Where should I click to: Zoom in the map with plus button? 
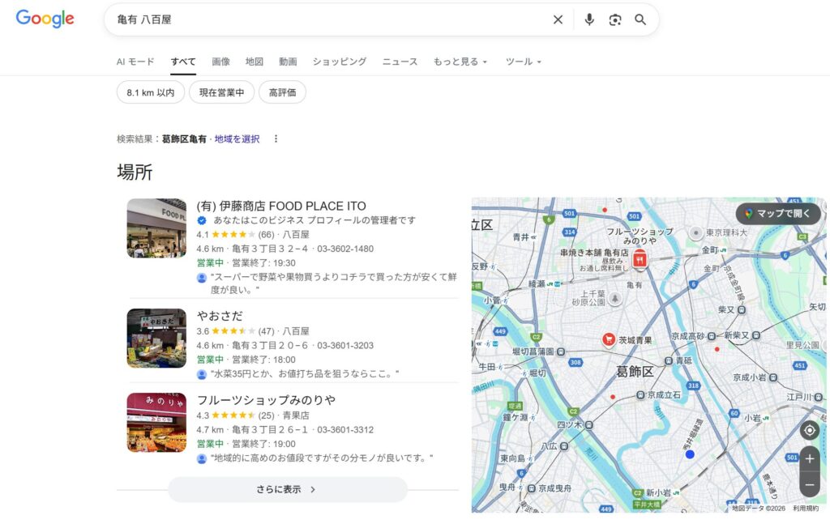[x=809, y=458]
